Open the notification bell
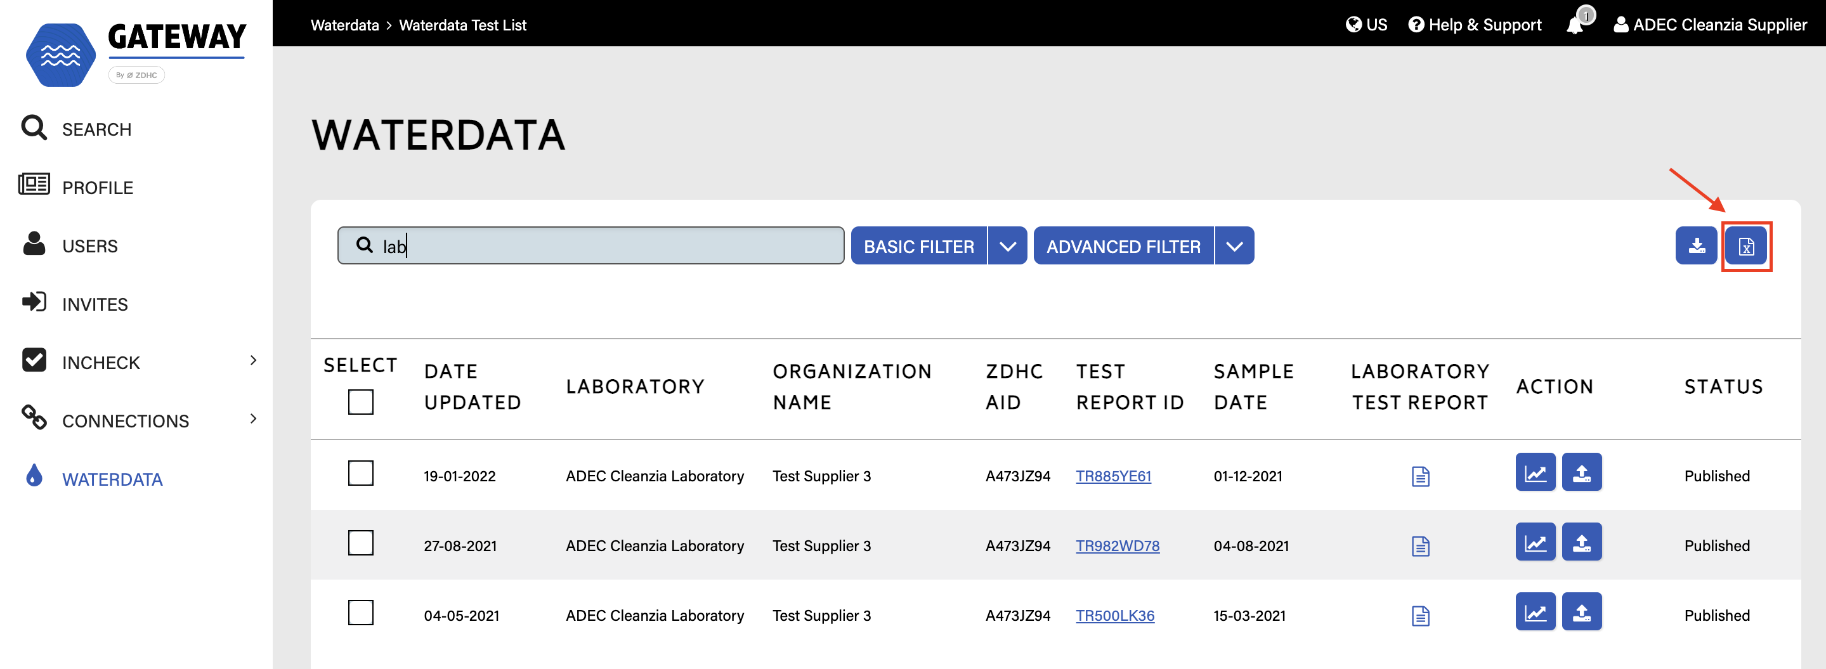1826x669 pixels. click(1575, 24)
